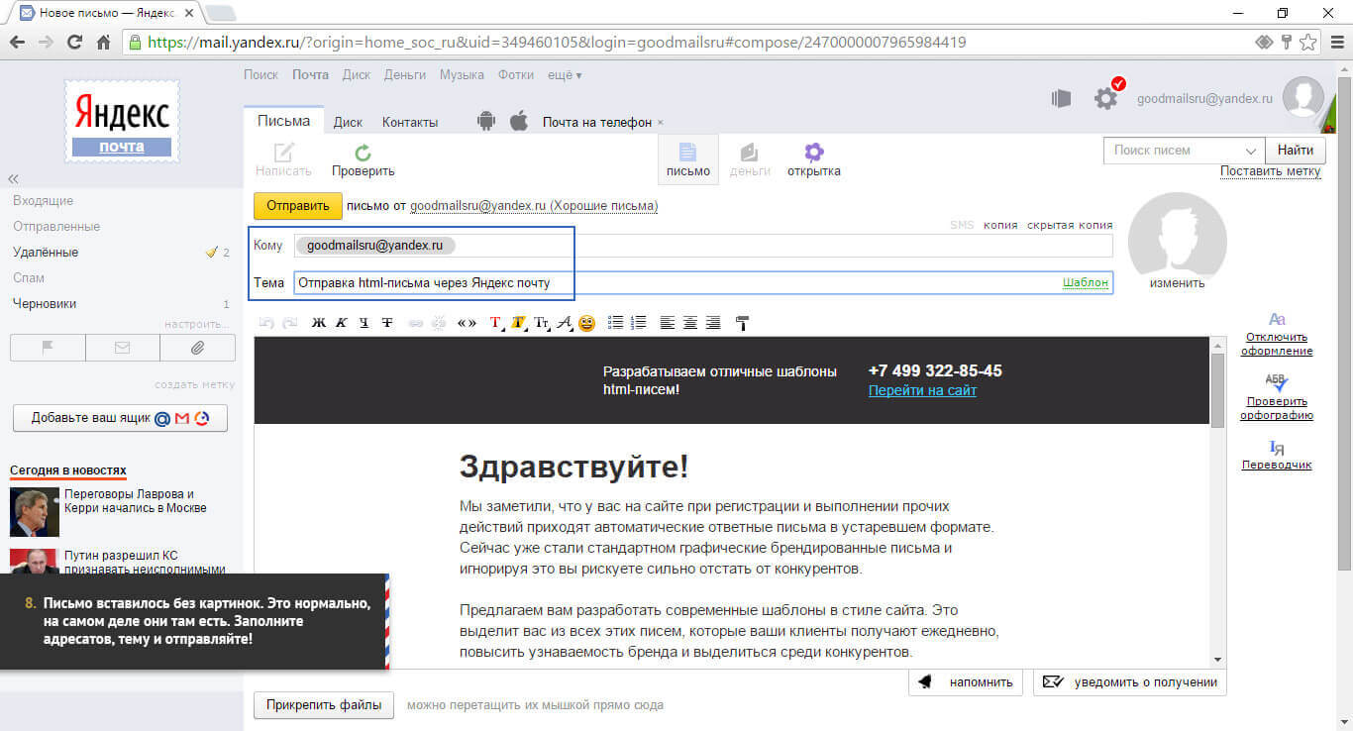This screenshot has width=1353, height=731.
Task: Switch to the 'Контакты' tab
Action: [x=410, y=122]
